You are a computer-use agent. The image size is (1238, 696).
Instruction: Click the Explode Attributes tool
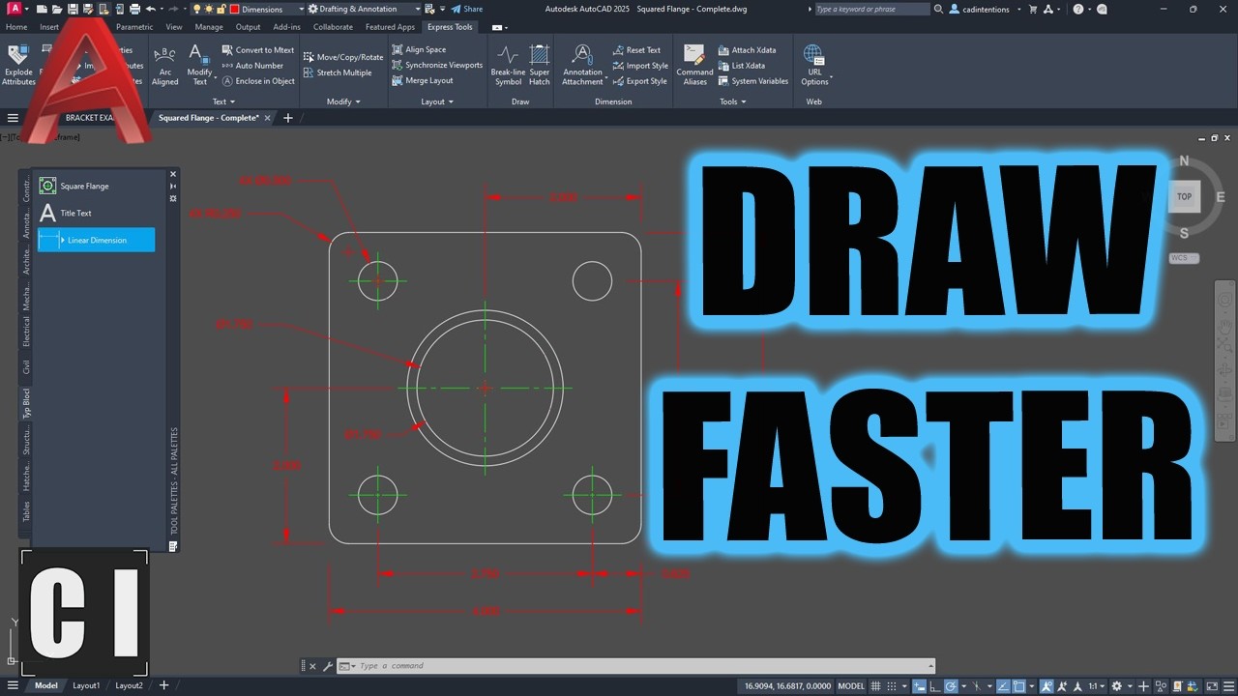click(x=18, y=65)
